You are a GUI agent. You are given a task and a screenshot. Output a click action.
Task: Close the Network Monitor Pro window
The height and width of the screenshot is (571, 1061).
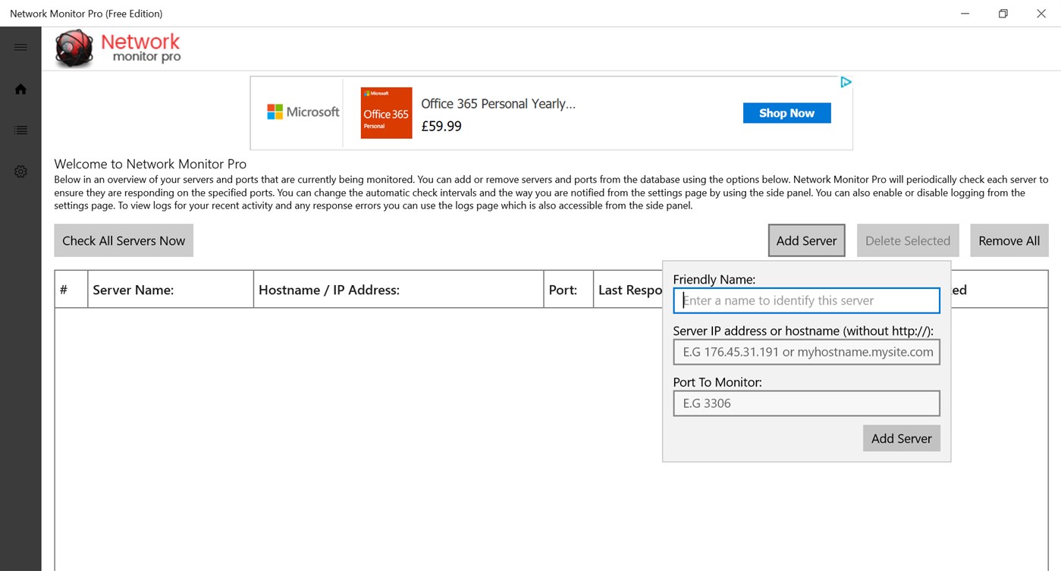point(1041,14)
